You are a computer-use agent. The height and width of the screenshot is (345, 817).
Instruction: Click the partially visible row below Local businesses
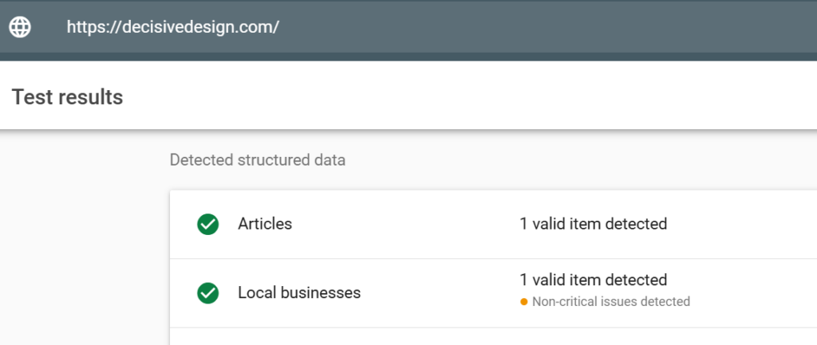point(479,337)
